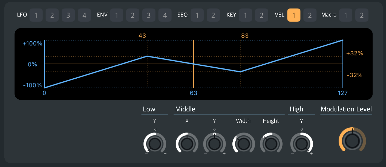The height and width of the screenshot is (167, 386).
Task: Click the Middle Y knob
Action: pyautogui.click(x=214, y=143)
